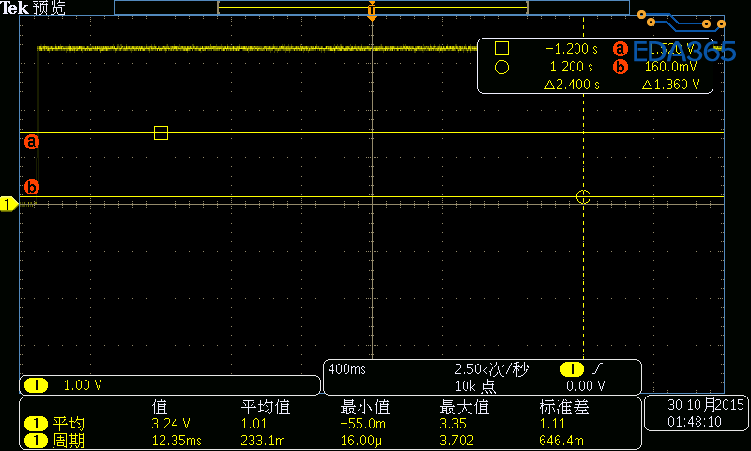
Task: Click the 1.00 V vertical scale readout
Action: [x=83, y=385]
